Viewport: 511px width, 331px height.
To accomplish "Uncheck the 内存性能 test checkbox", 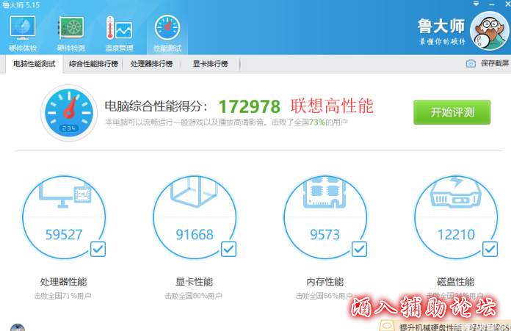I will click(359, 250).
